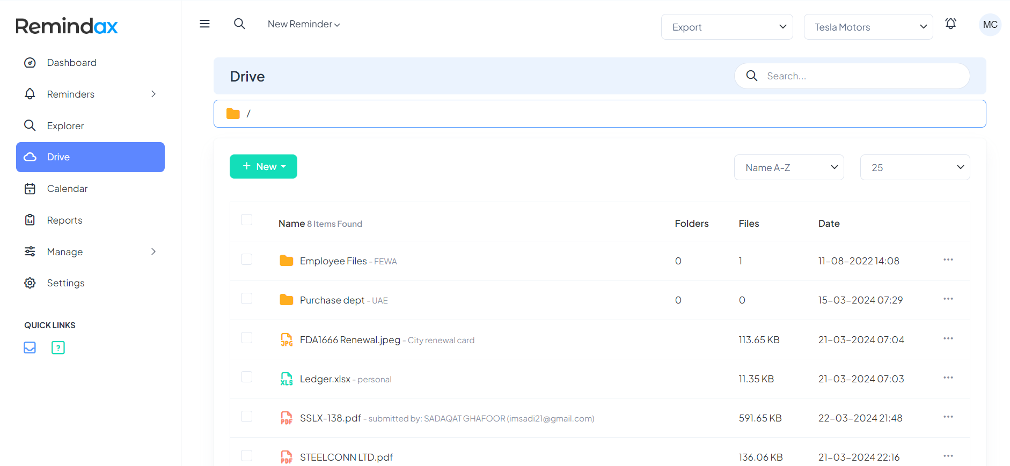Tick the select-all checkbox in table header
The width and height of the screenshot is (1010, 466).
coord(247,220)
